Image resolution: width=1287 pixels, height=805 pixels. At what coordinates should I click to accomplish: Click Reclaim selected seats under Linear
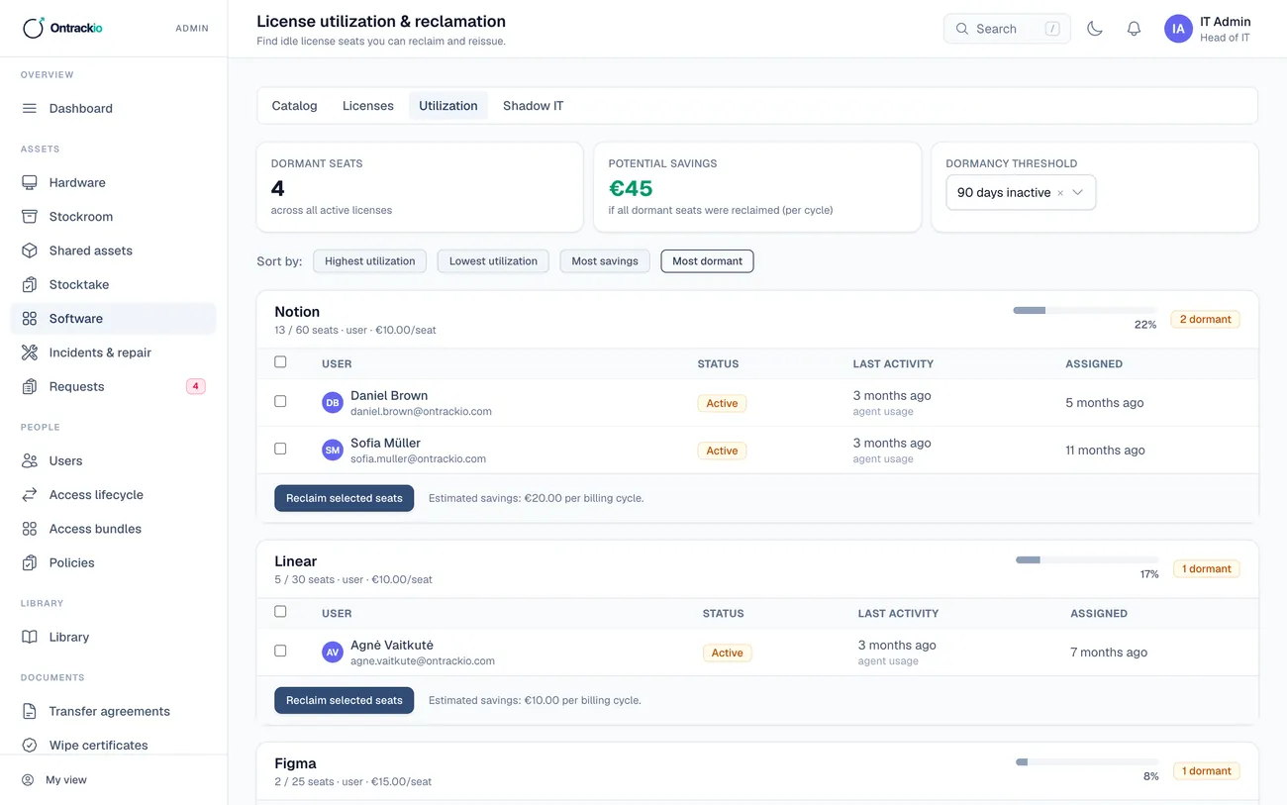(x=345, y=700)
